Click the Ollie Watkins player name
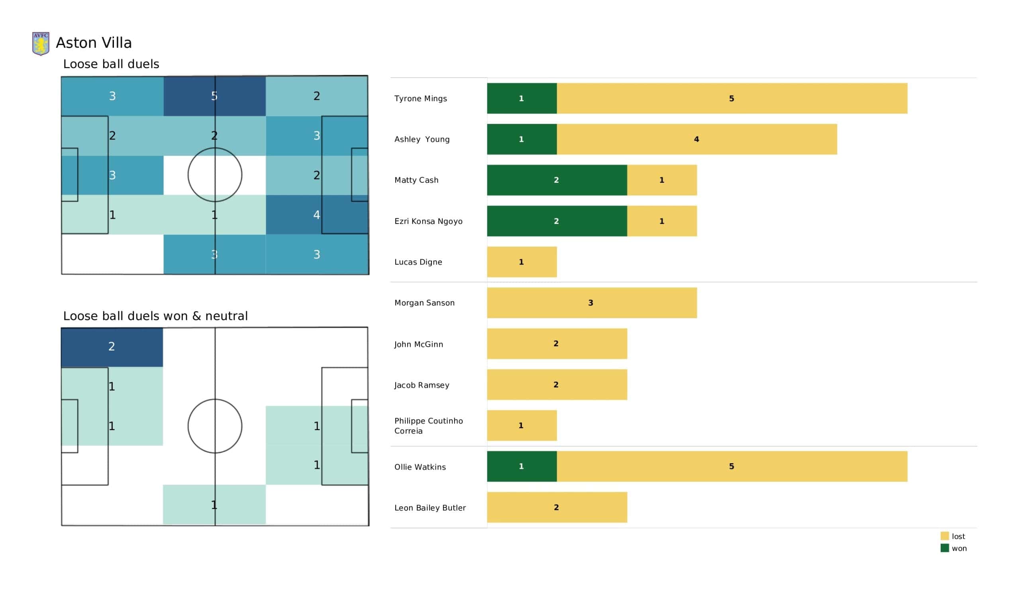The height and width of the screenshot is (599, 1020). (420, 467)
